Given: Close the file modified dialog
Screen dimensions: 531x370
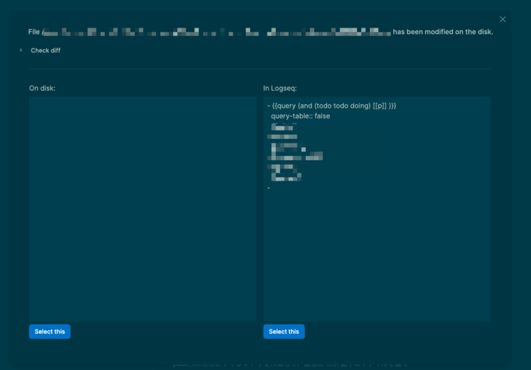Looking at the screenshot, I should coord(502,20).
